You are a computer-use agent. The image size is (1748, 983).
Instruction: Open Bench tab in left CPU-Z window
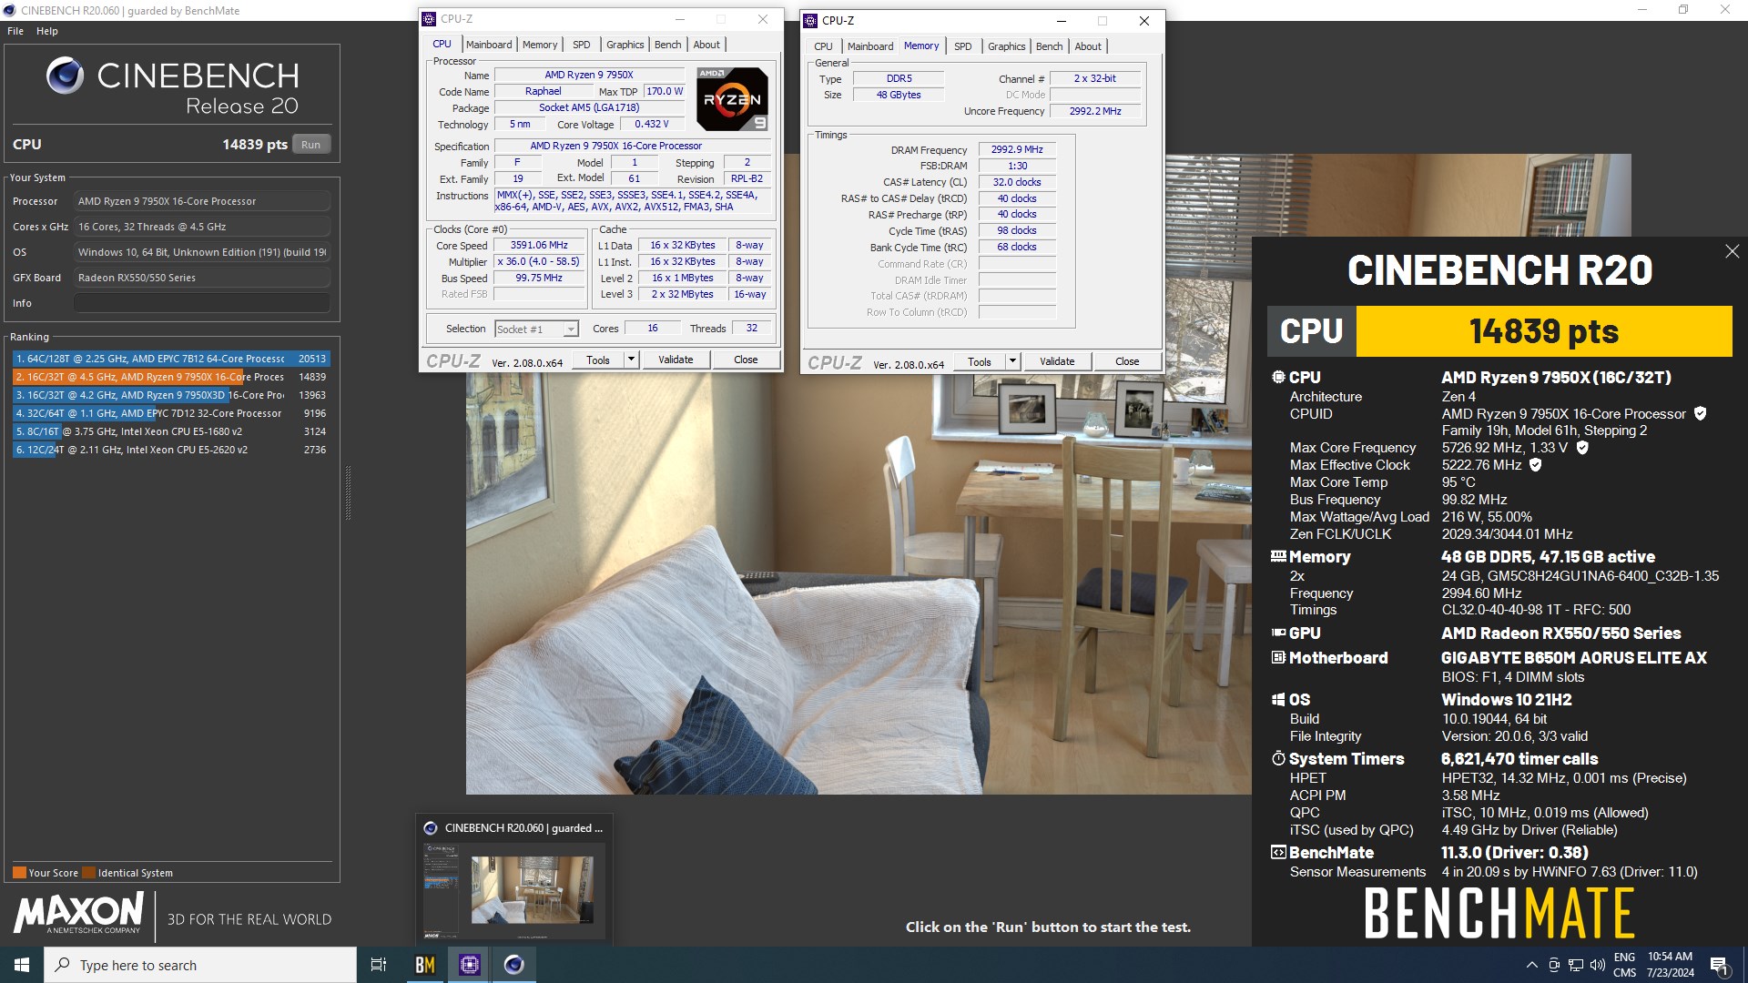click(668, 45)
